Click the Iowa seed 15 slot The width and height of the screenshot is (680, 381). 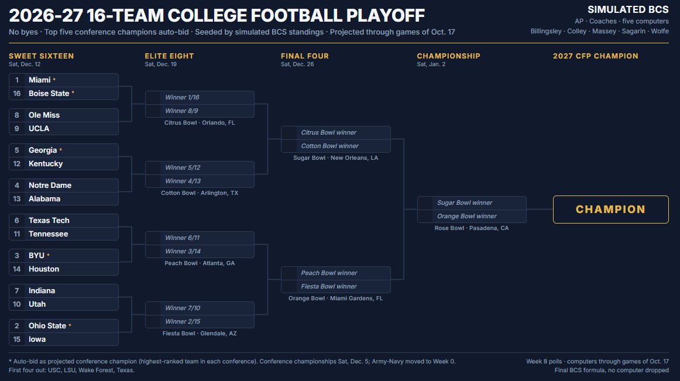64,339
